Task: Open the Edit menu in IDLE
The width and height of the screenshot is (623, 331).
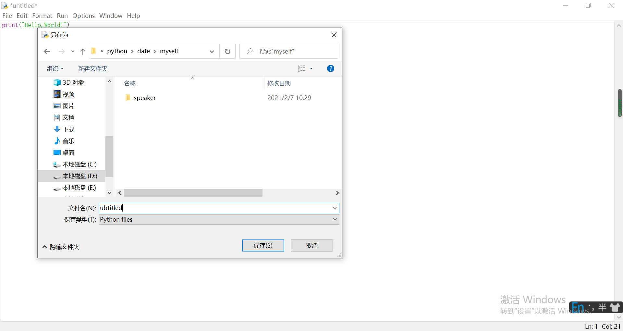Action: click(22, 16)
